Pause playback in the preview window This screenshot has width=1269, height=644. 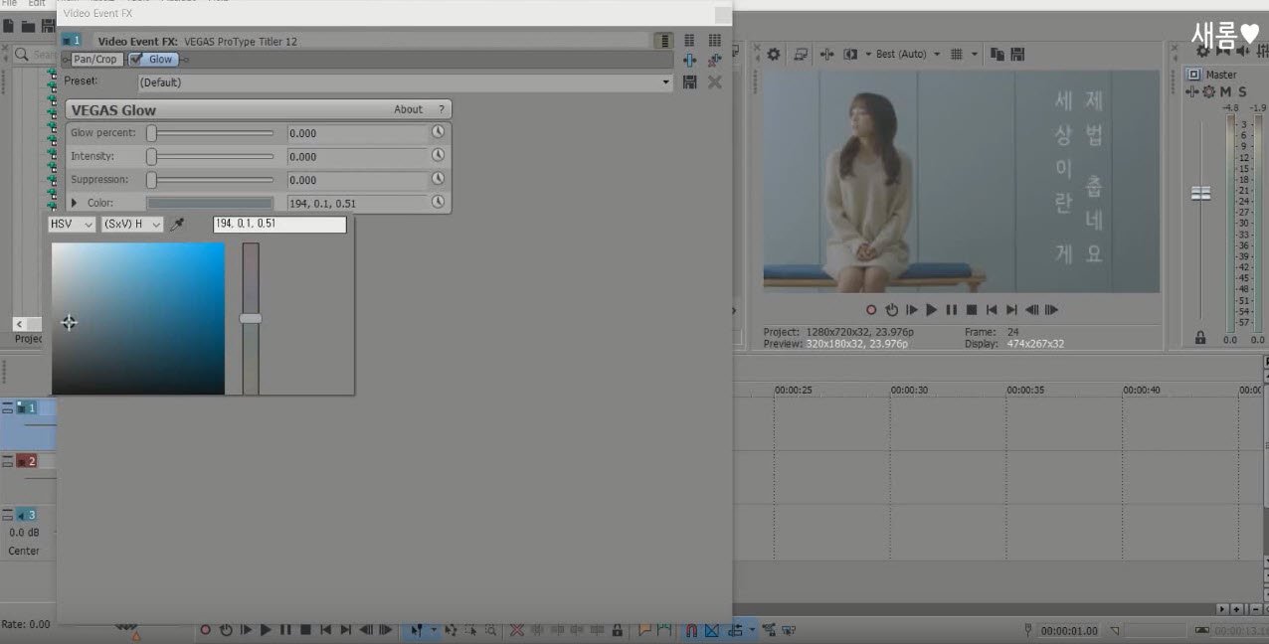952,310
